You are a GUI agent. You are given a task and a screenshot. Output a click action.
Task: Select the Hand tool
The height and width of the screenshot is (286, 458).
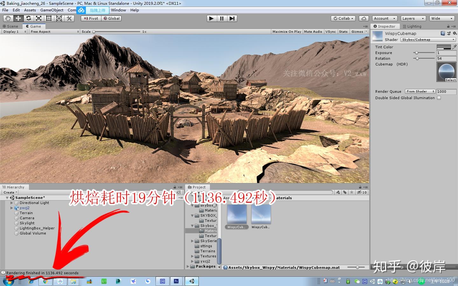point(8,18)
